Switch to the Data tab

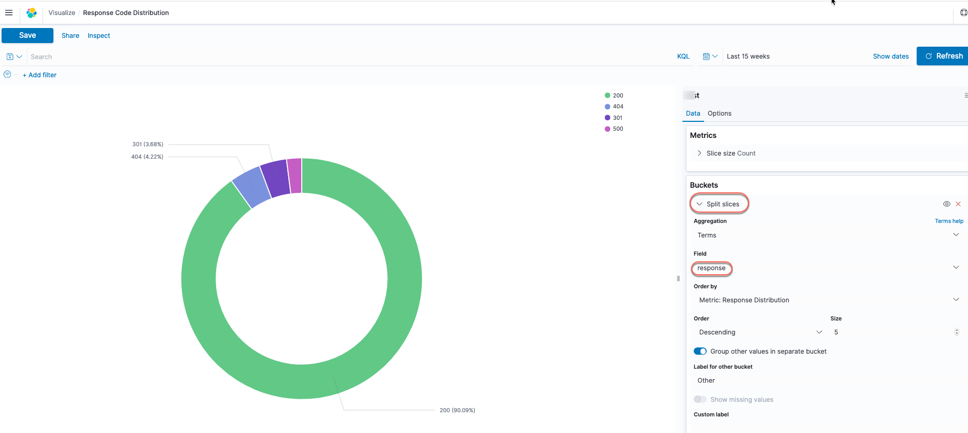pyautogui.click(x=693, y=114)
